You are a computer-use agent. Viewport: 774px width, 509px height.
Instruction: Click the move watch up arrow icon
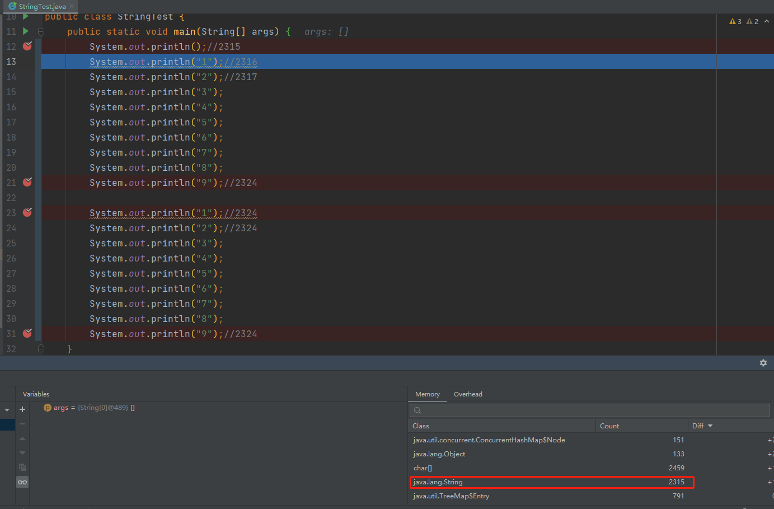pyautogui.click(x=22, y=438)
